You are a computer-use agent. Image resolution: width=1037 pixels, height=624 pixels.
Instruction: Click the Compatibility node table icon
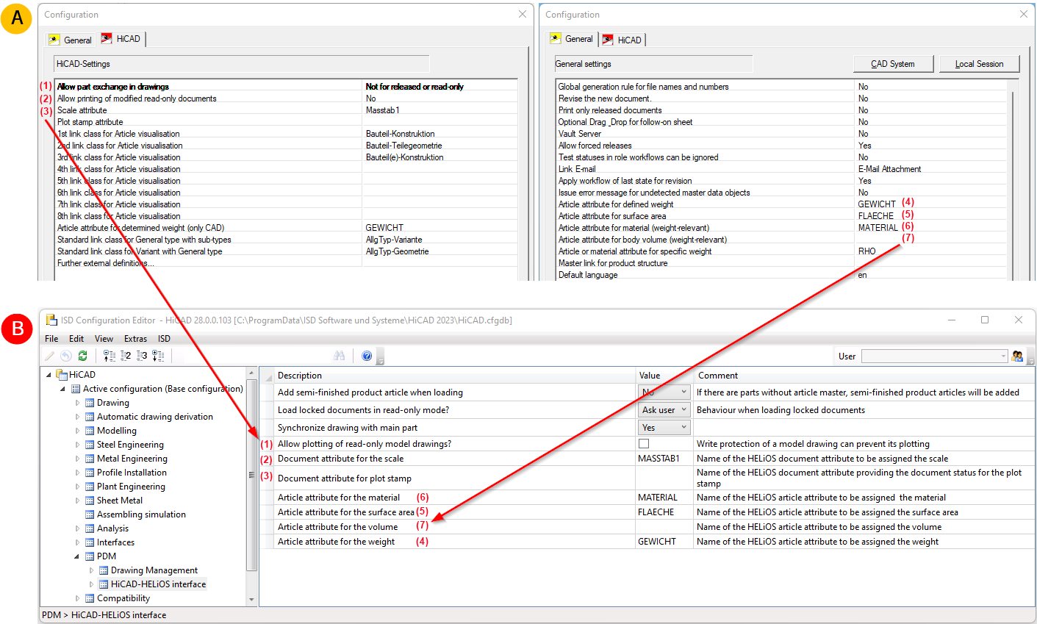click(x=90, y=598)
